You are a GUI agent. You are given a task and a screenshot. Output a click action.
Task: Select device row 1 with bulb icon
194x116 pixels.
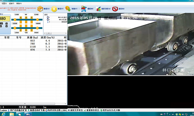pyautogui.click(x=55, y=17)
